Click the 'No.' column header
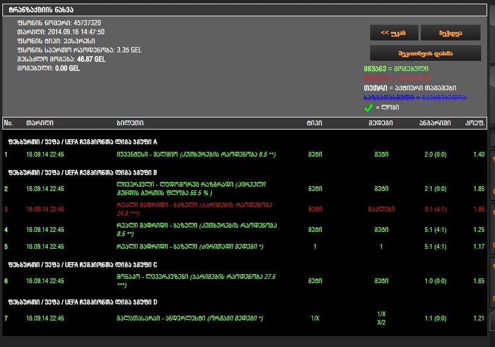The height and width of the screenshot is (347, 495). (x=8, y=123)
